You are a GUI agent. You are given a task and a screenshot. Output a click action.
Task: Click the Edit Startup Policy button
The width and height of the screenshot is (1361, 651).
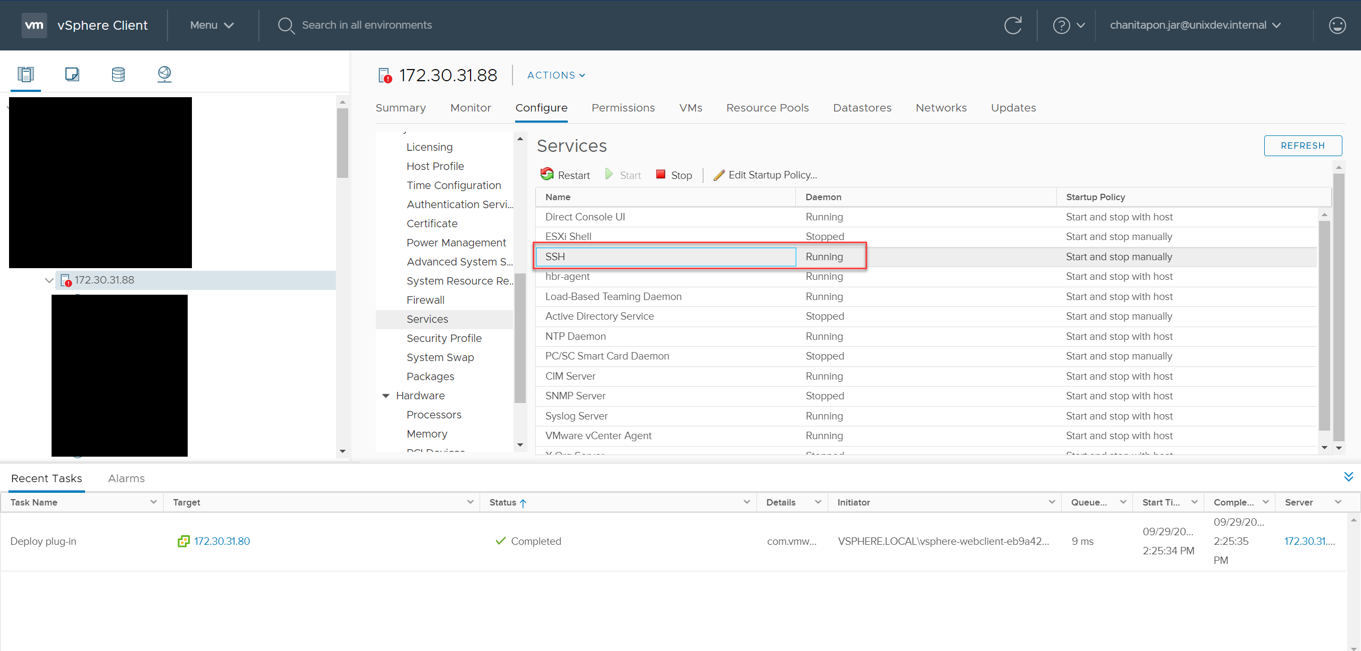[x=767, y=175]
